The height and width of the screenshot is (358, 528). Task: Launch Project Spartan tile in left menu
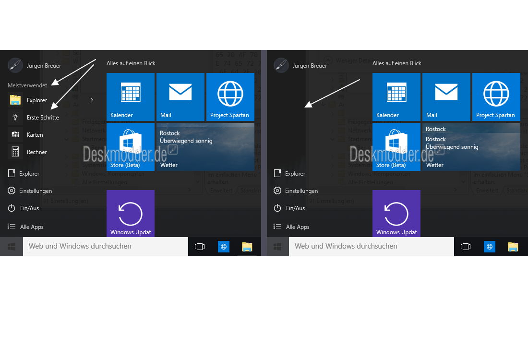230,96
